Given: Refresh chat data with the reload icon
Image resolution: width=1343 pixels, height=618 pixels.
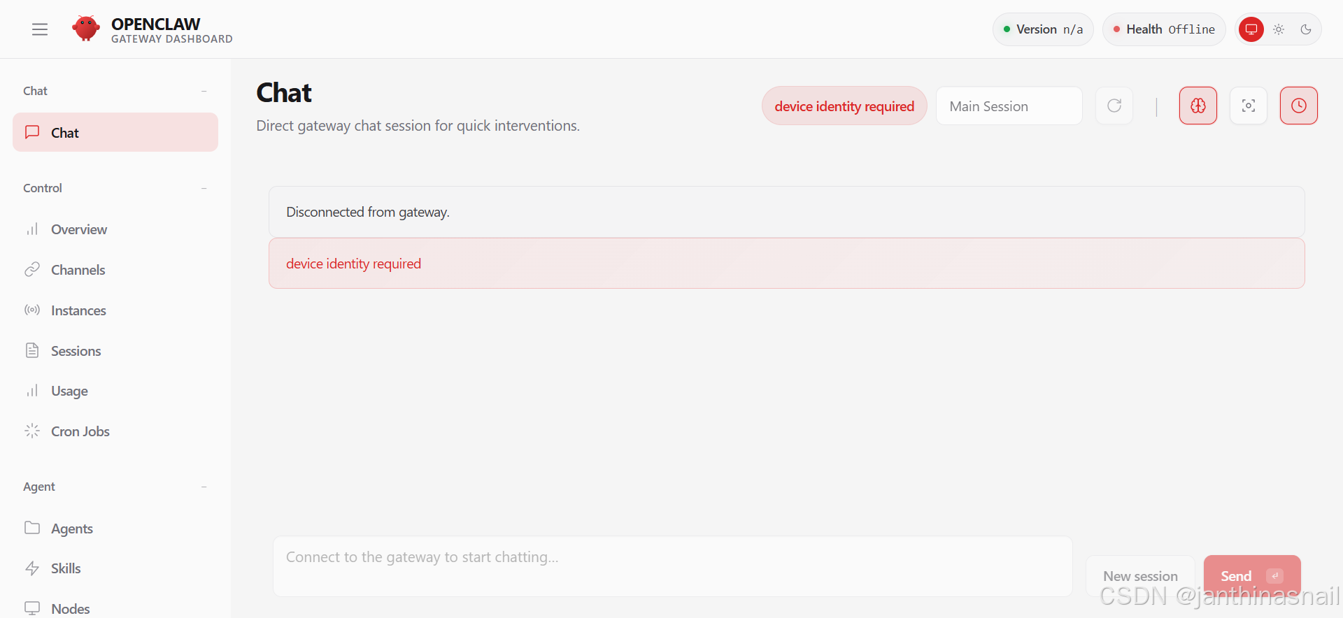Looking at the screenshot, I should [x=1114, y=106].
